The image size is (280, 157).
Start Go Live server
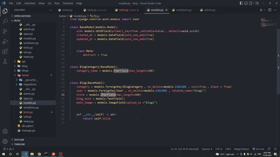(x=258, y=149)
